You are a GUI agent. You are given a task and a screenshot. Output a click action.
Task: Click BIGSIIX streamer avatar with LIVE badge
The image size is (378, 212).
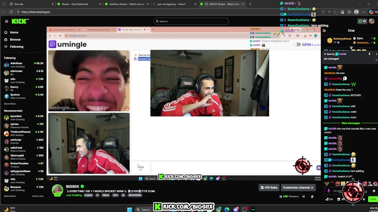tap(58, 191)
